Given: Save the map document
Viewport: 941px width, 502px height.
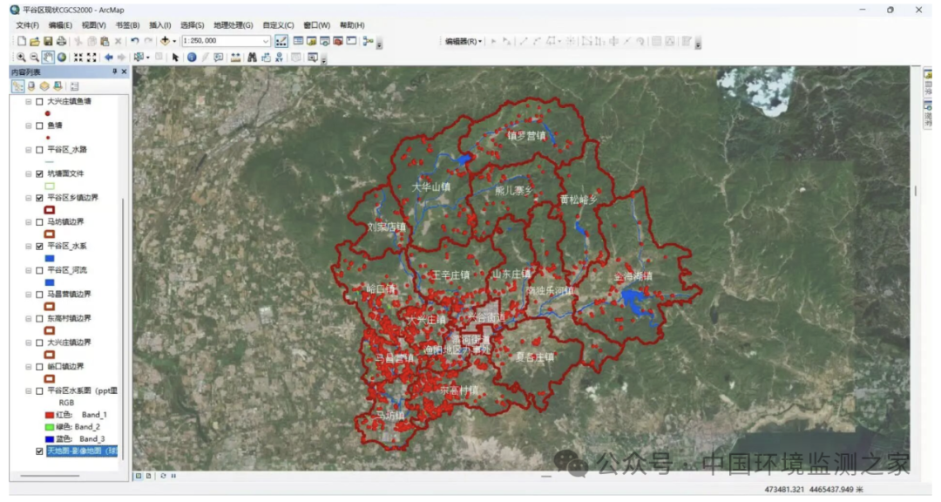Looking at the screenshot, I should point(48,42).
